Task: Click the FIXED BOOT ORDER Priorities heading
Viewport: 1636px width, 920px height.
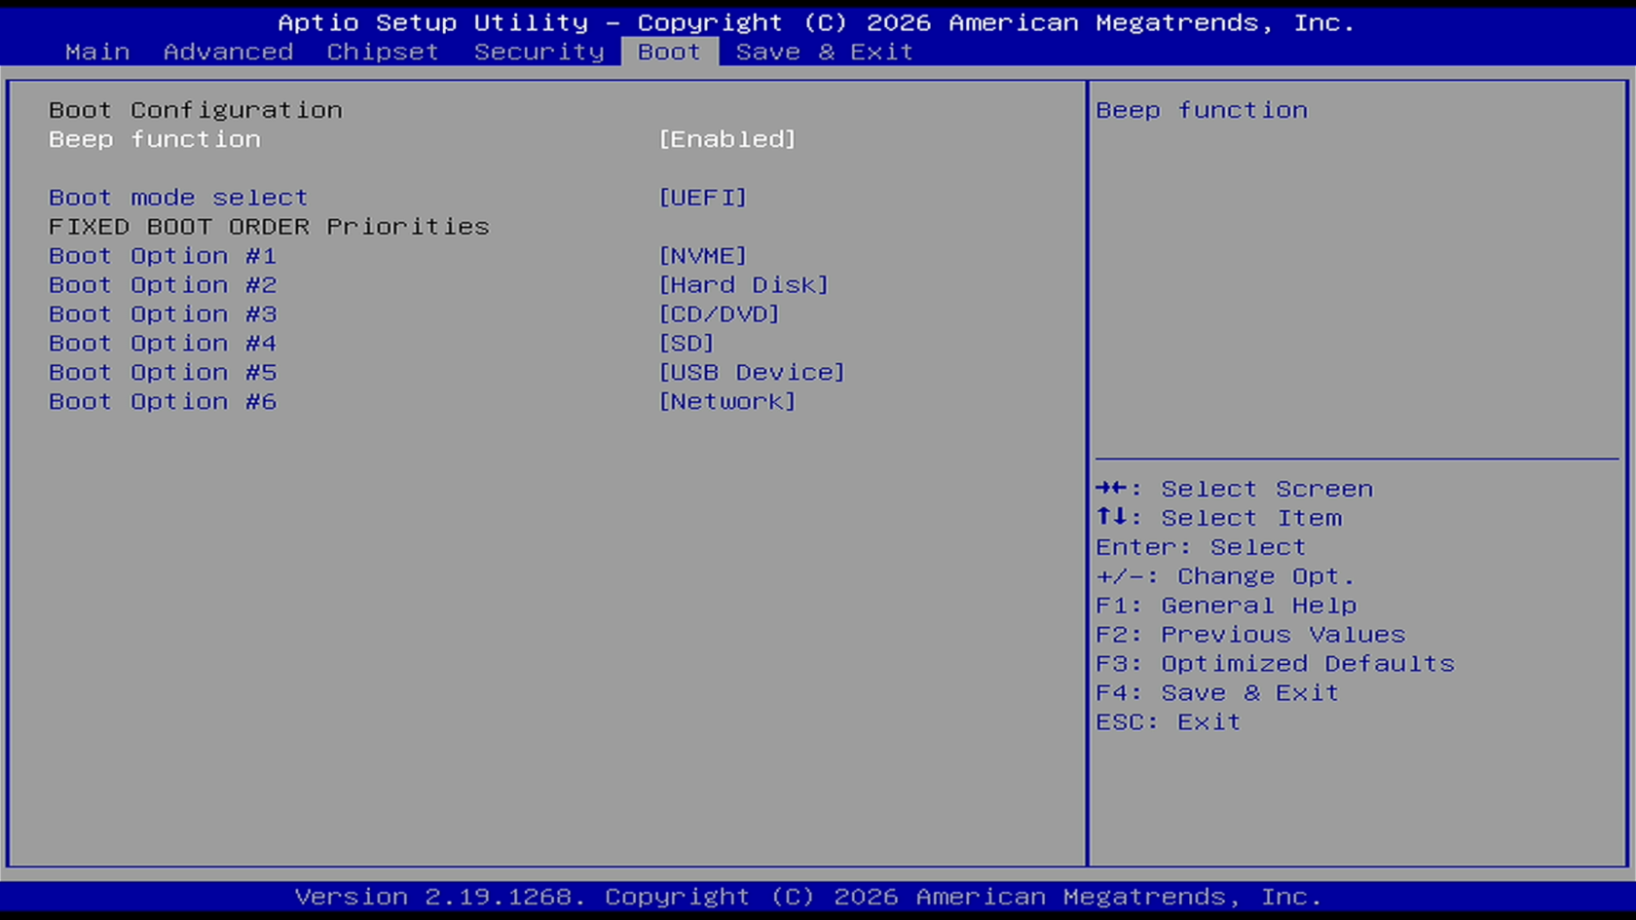Action: pyautogui.click(x=269, y=227)
